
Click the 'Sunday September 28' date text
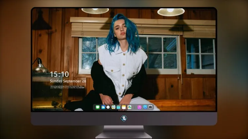pyautogui.click(x=68, y=81)
